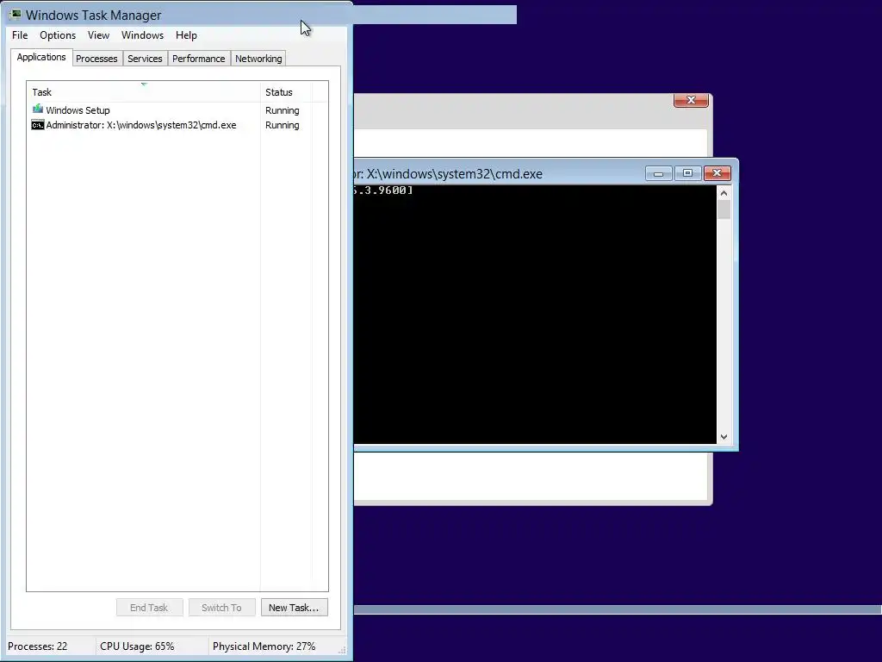Switch to the Performance tab
The image size is (882, 662).
pyautogui.click(x=199, y=59)
